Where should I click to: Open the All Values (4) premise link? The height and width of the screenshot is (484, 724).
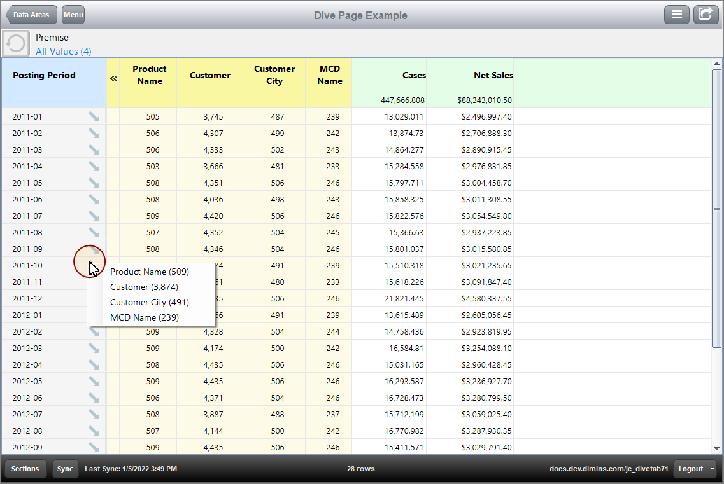coord(64,52)
